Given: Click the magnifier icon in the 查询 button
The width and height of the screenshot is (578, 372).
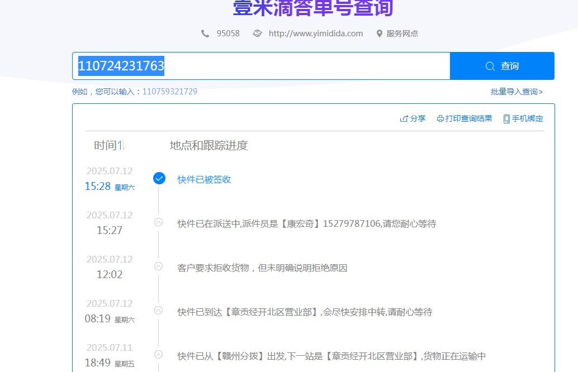Looking at the screenshot, I should coord(490,66).
